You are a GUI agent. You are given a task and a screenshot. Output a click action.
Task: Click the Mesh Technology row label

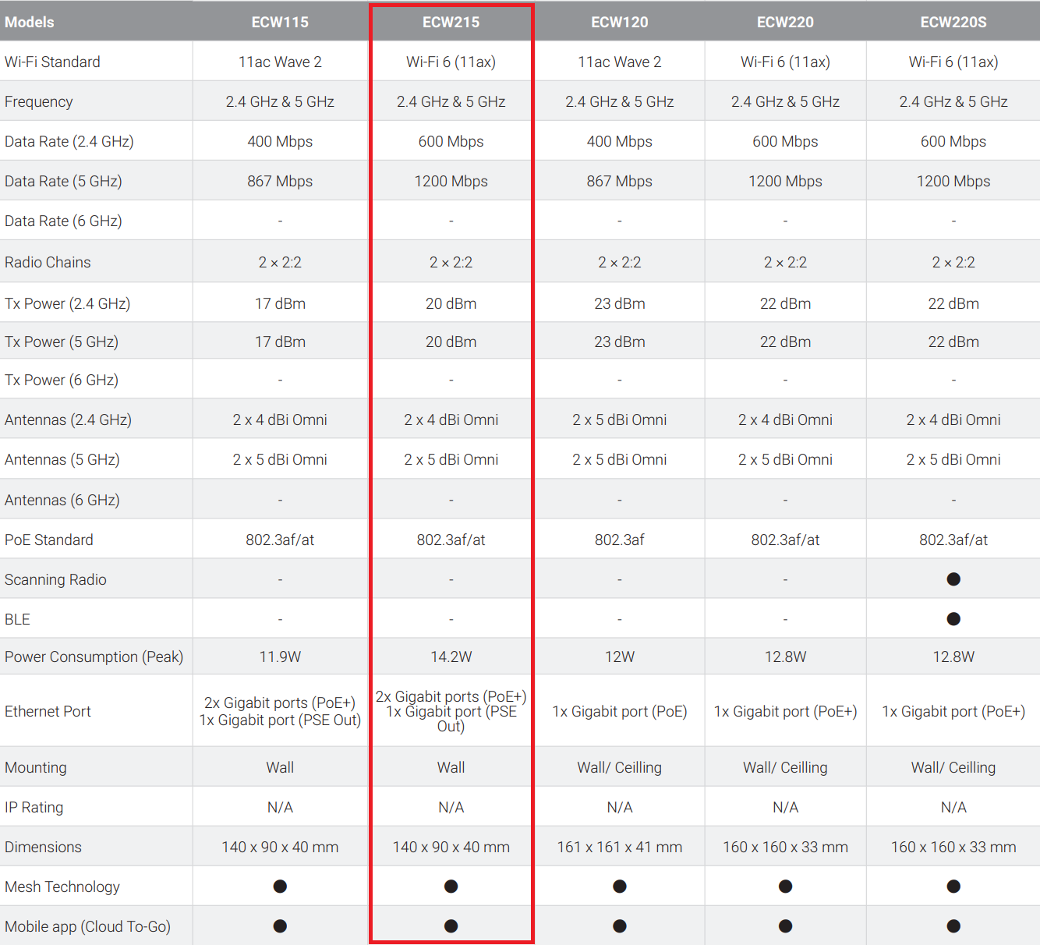coord(62,887)
